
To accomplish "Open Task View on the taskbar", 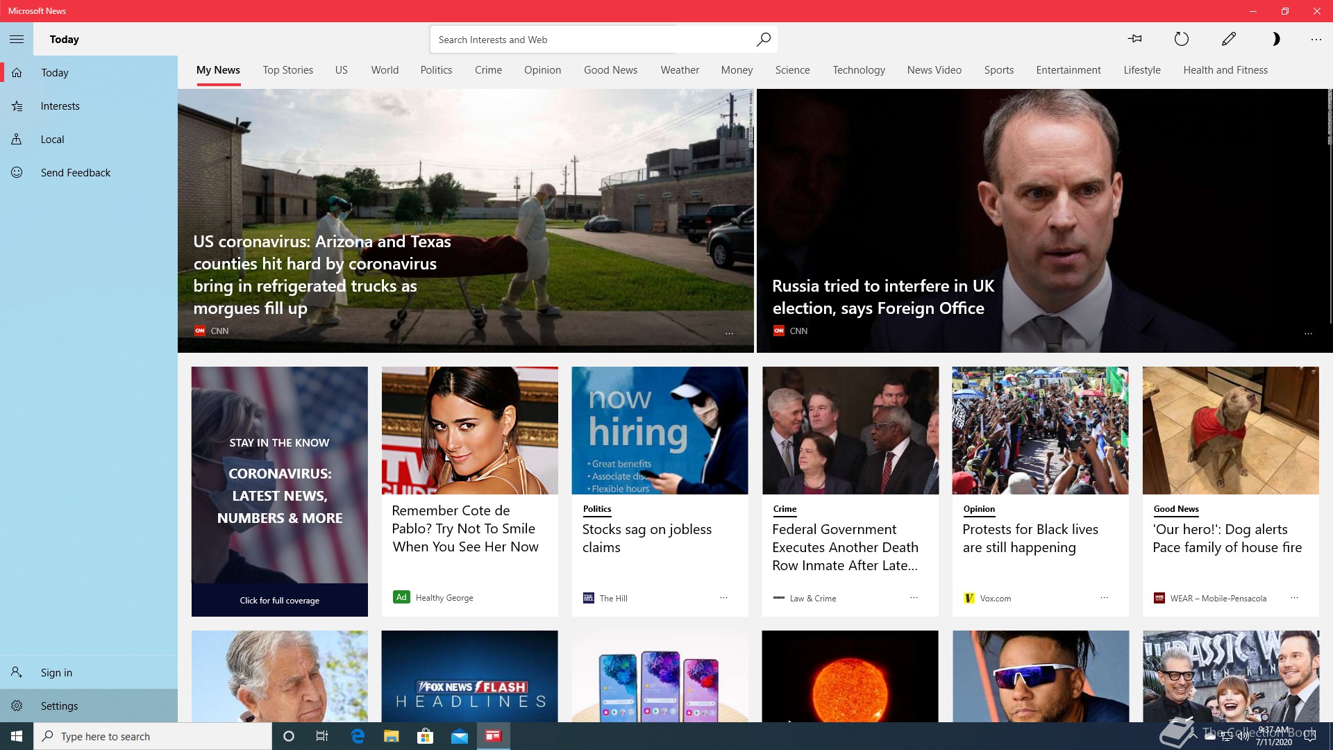I will pos(322,736).
